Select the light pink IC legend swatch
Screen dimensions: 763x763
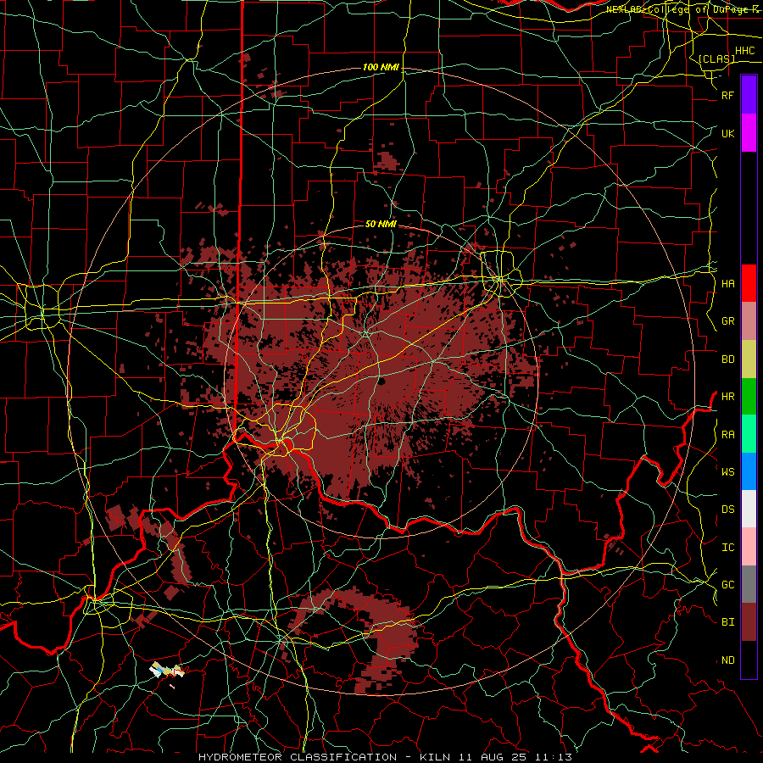(x=749, y=547)
